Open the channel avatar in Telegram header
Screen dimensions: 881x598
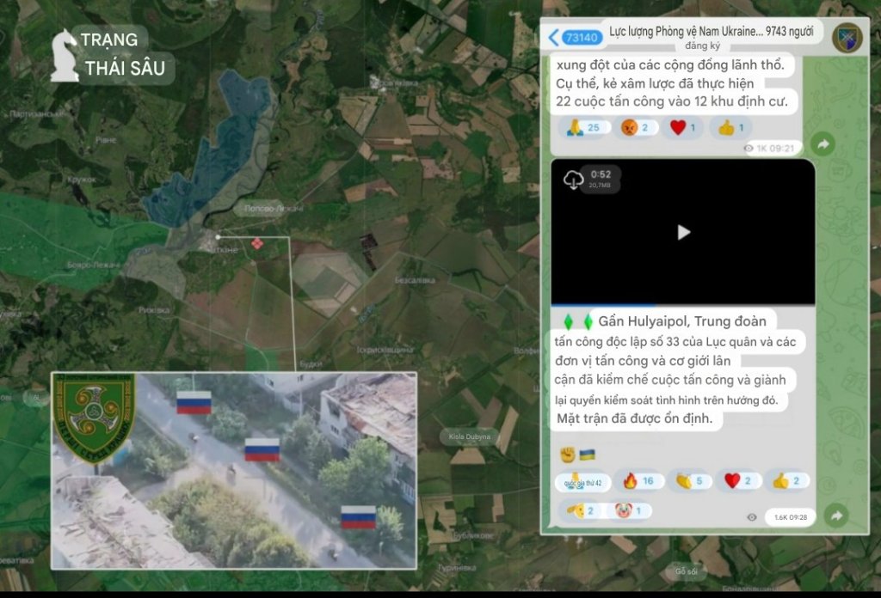coord(847,37)
